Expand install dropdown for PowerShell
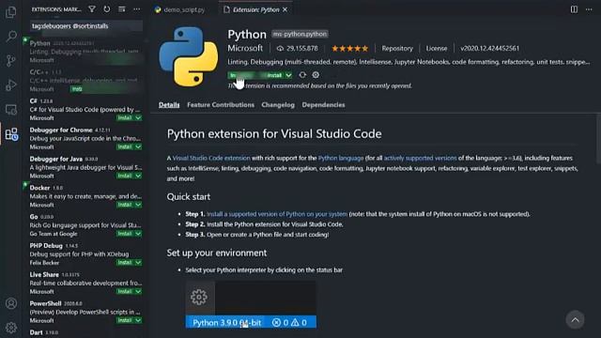 coord(138,320)
